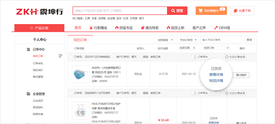Image resolution: width=275 pixels, height=124 pixels.
Task: Open OEM馆 navigation item
Action: 222,28
